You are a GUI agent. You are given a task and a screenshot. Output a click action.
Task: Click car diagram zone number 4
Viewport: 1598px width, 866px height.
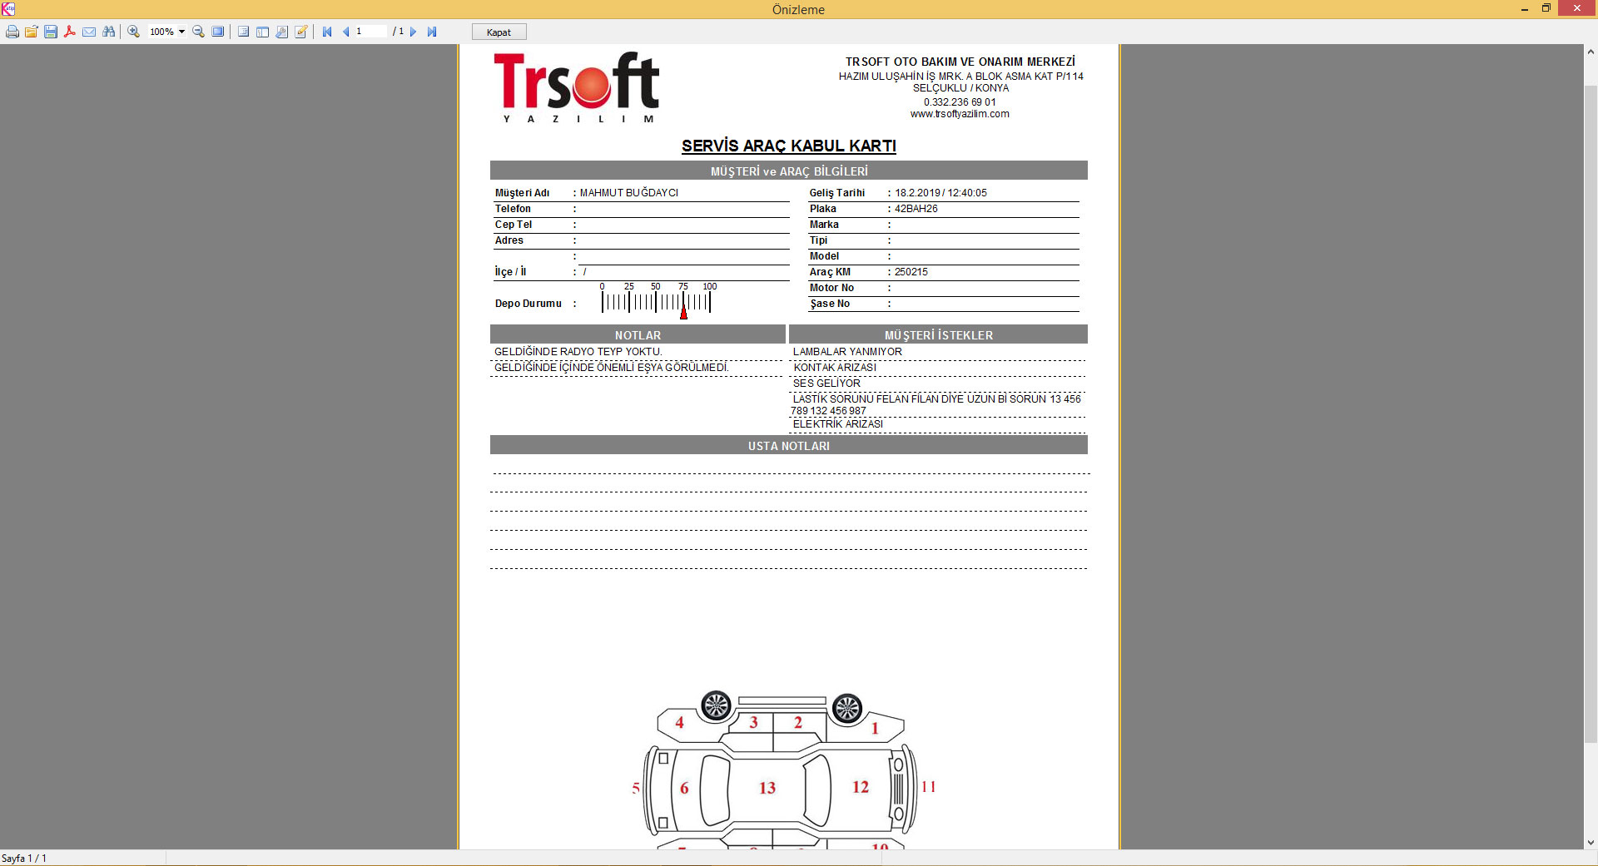click(x=679, y=722)
